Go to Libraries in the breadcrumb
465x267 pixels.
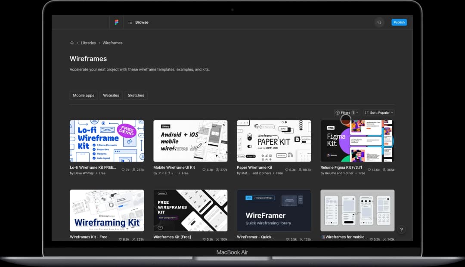[88, 43]
